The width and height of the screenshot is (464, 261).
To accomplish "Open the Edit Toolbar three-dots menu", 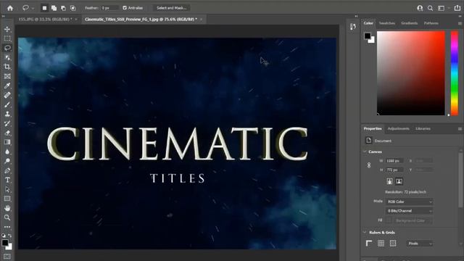I will [7, 227].
